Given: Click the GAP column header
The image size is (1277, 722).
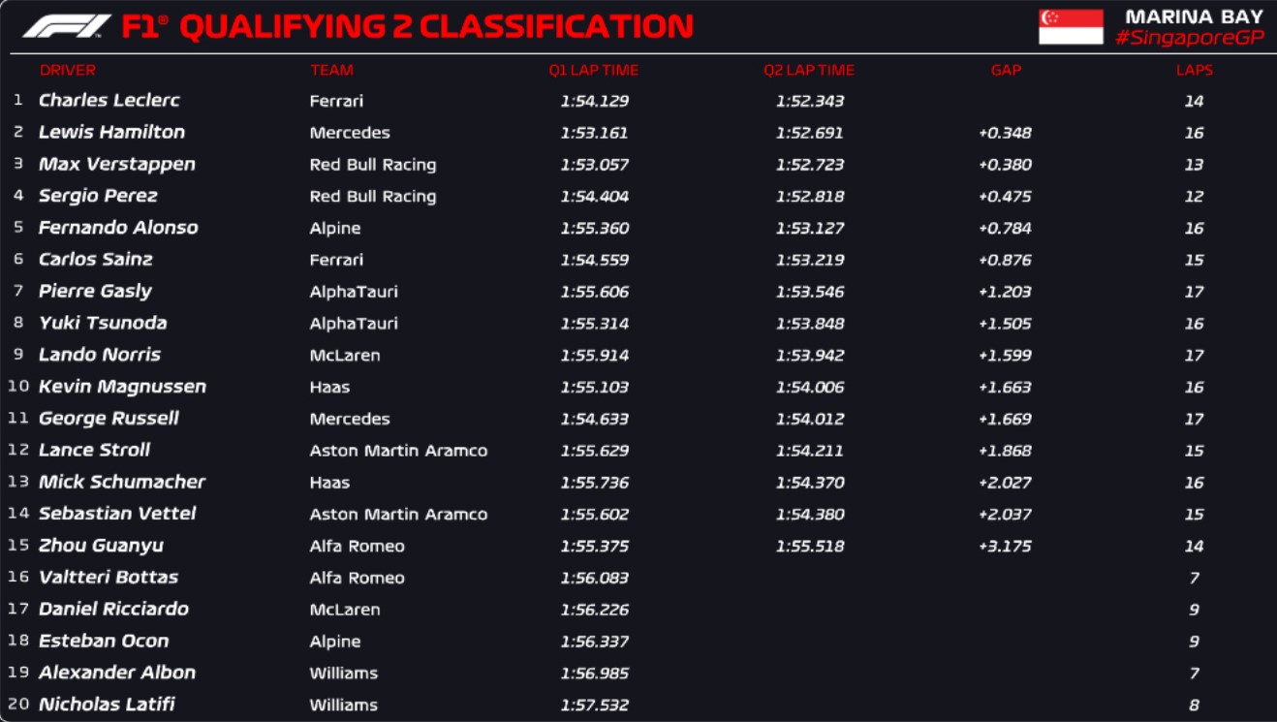Looking at the screenshot, I should click(x=1006, y=70).
